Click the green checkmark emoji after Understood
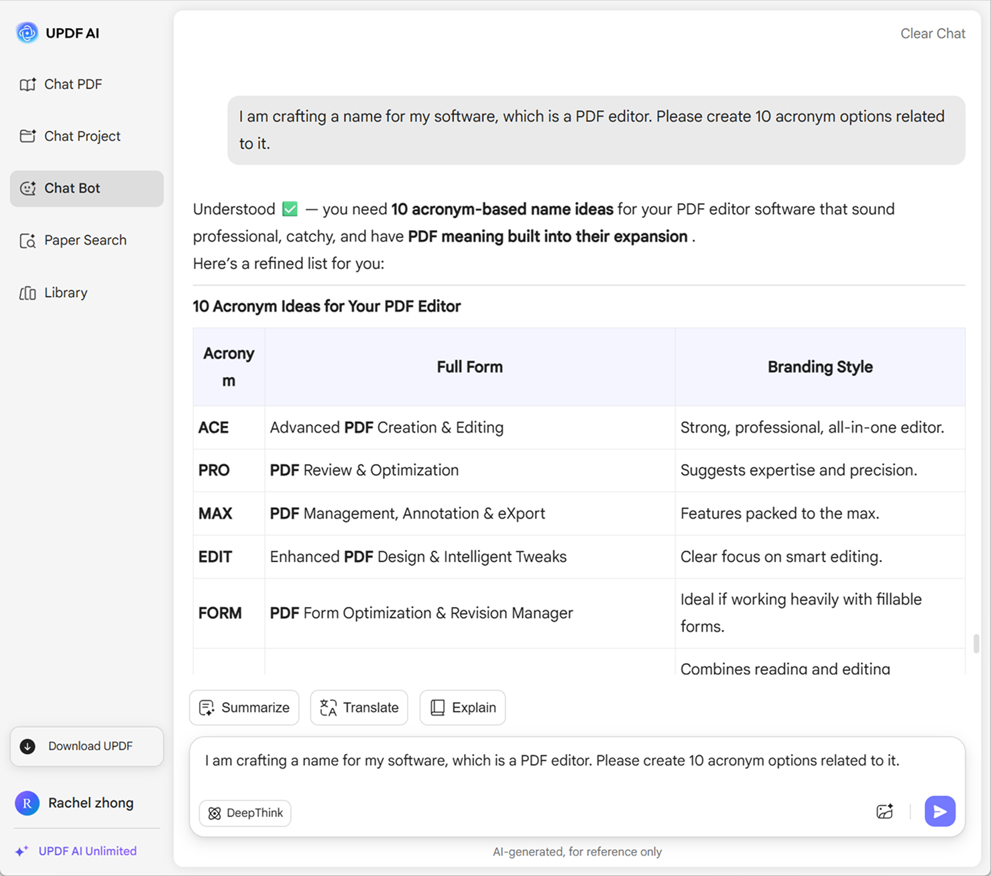 point(290,209)
